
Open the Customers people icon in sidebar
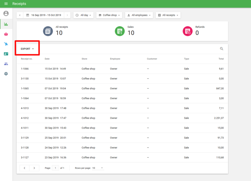click(x=6, y=64)
